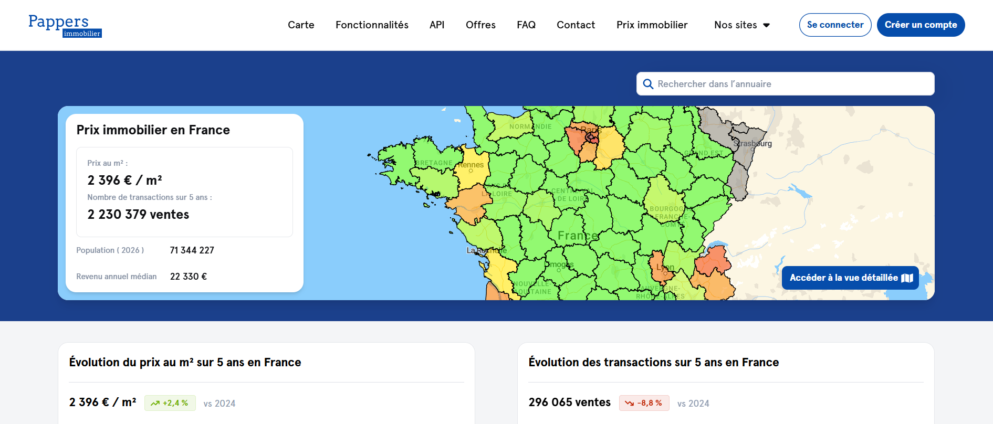Viewport: 993px width, 424px height.
Task: Go to the Contact page
Action: click(576, 25)
